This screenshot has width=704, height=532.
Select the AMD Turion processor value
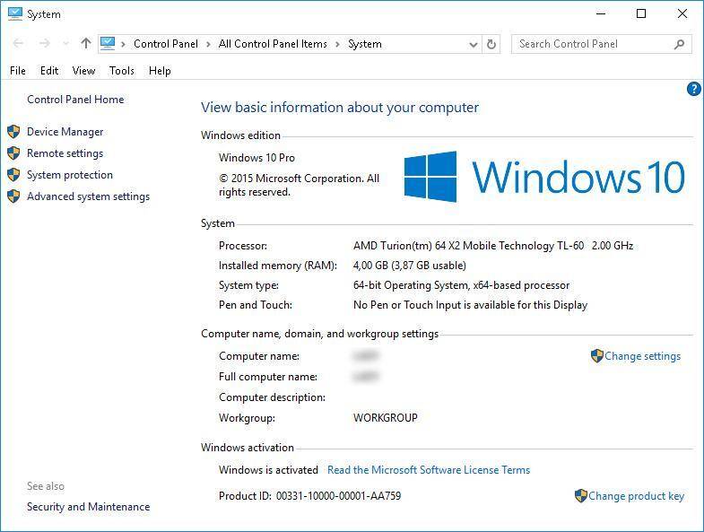[x=493, y=246]
